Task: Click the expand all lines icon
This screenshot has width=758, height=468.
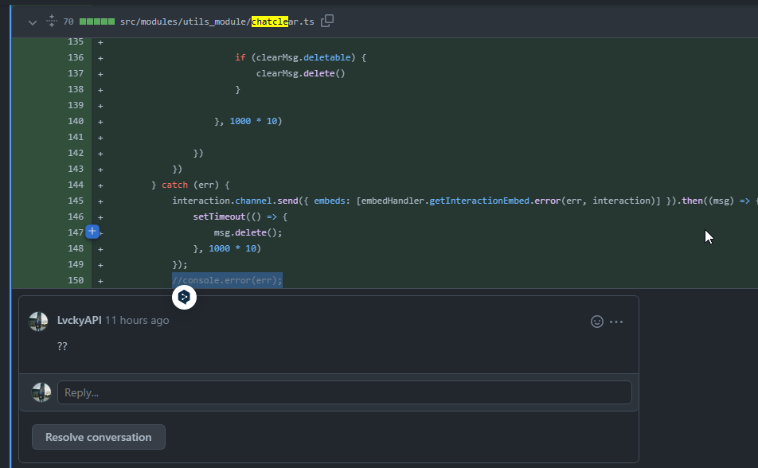Action: coord(52,21)
